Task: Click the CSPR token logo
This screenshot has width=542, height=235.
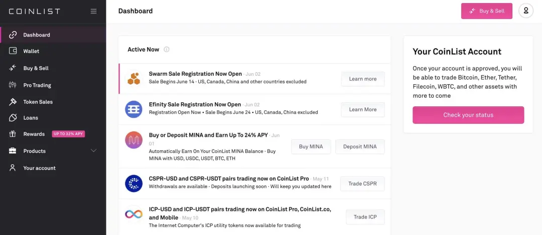Action: pos(133,183)
